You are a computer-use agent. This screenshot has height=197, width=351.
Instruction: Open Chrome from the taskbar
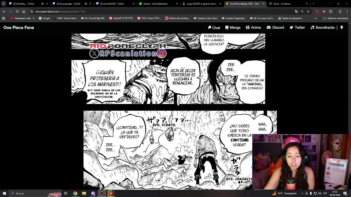[x=75, y=193]
